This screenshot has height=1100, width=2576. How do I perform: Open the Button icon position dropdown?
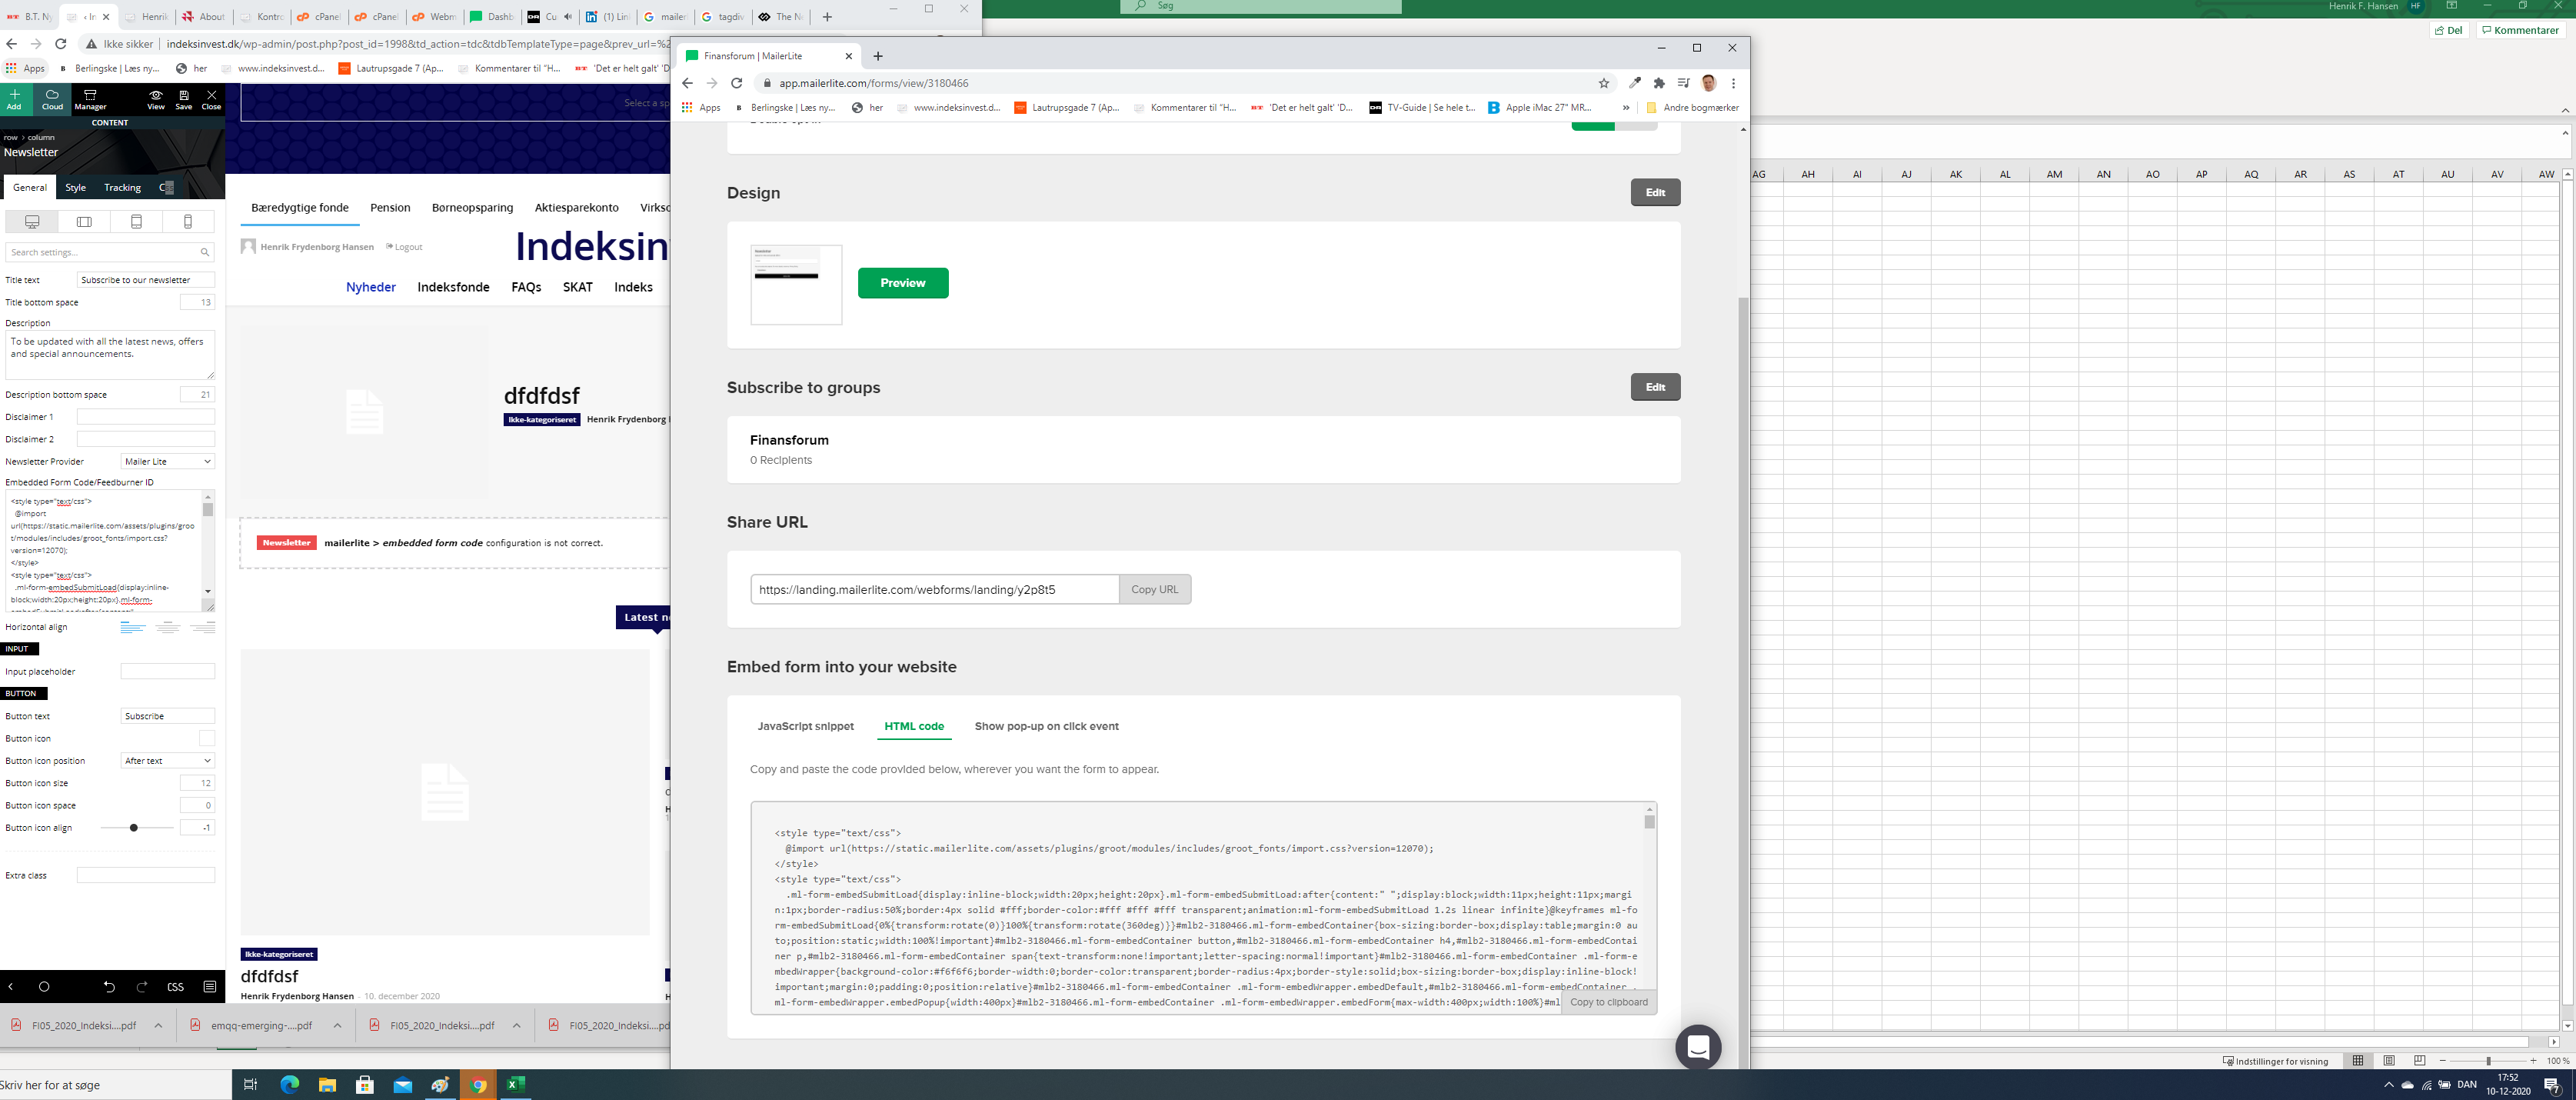click(x=168, y=761)
